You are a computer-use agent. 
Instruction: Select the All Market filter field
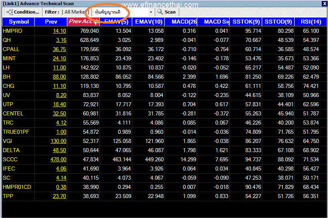[75, 12]
